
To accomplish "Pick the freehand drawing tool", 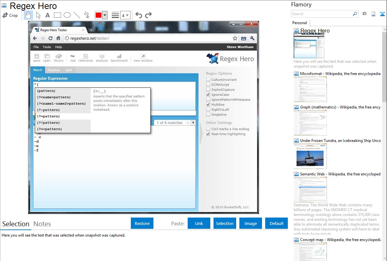I will tap(87, 15).
